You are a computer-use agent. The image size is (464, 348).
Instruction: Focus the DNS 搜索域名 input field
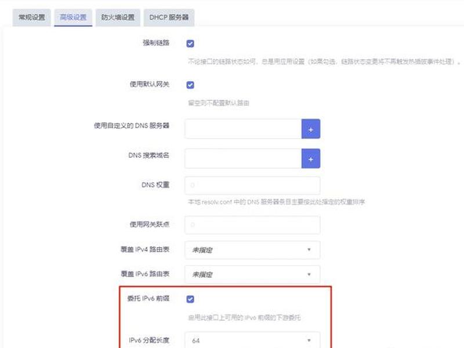coord(243,158)
